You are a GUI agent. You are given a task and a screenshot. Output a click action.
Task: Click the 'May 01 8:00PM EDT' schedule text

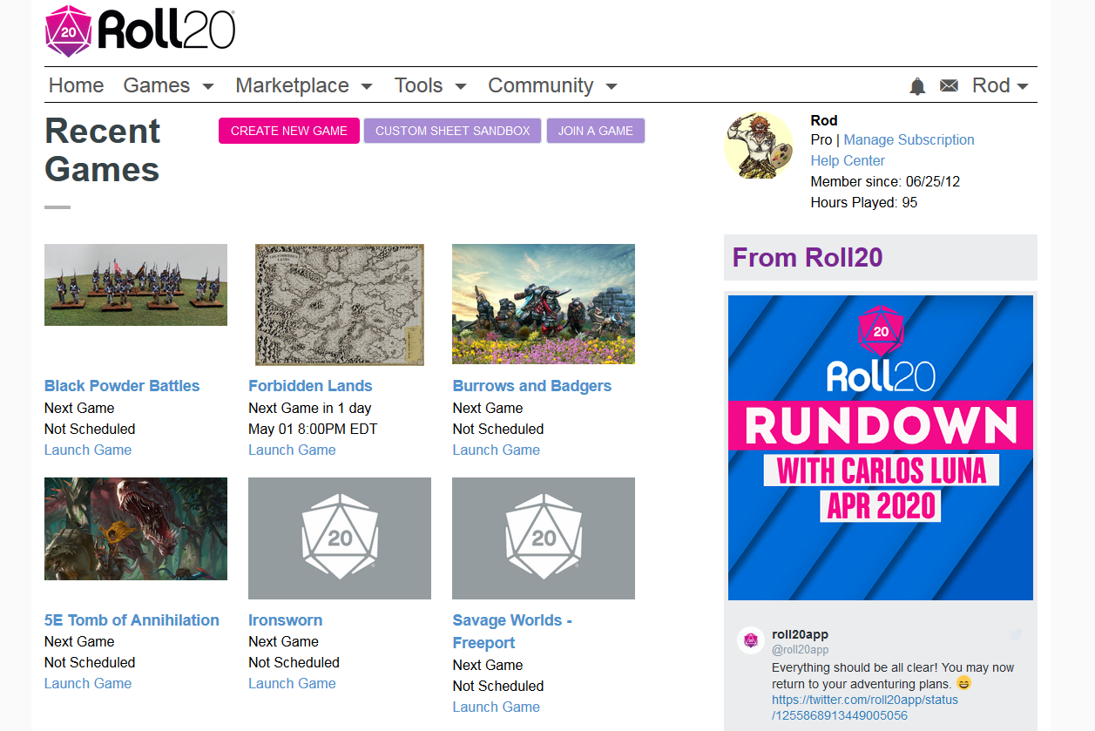point(313,429)
